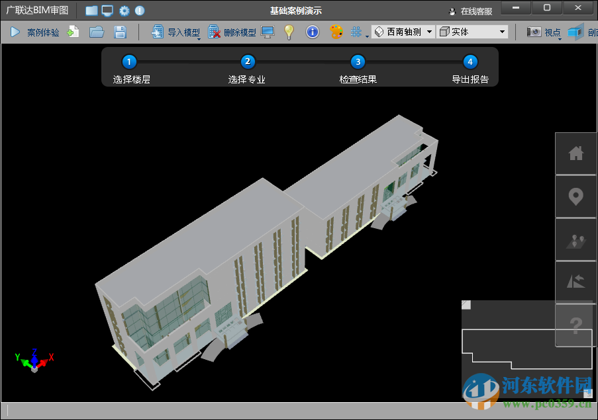The height and width of the screenshot is (420, 598).
Task: Click the Home view icon in sidebar
Action: pos(575,153)
